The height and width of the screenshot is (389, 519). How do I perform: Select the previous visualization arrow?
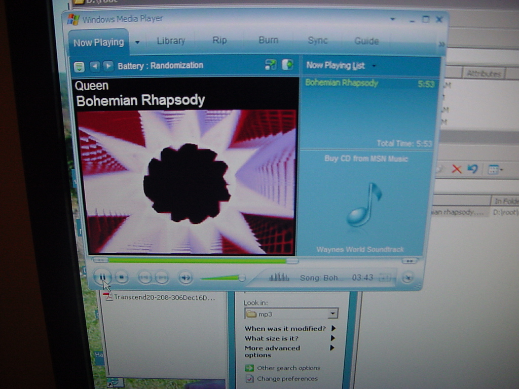coord(95,66)
